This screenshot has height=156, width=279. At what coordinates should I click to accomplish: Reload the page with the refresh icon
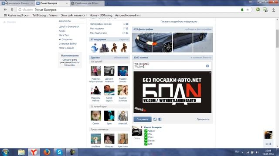[x=20, y=10]
